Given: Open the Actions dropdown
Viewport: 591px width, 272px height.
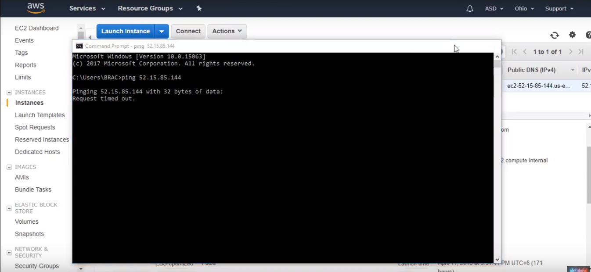Looking at the screenshot, I should point(227,31).
